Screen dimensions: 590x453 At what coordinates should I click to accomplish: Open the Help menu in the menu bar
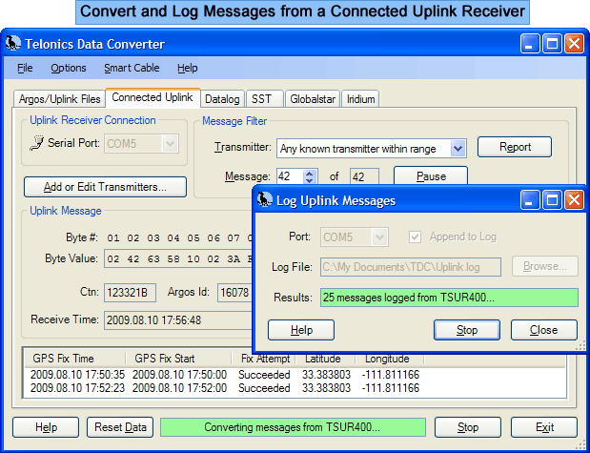(x=188, y=68)
